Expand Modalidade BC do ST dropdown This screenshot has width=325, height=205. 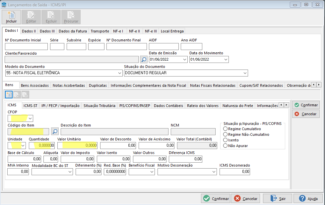tap(70, 172)
